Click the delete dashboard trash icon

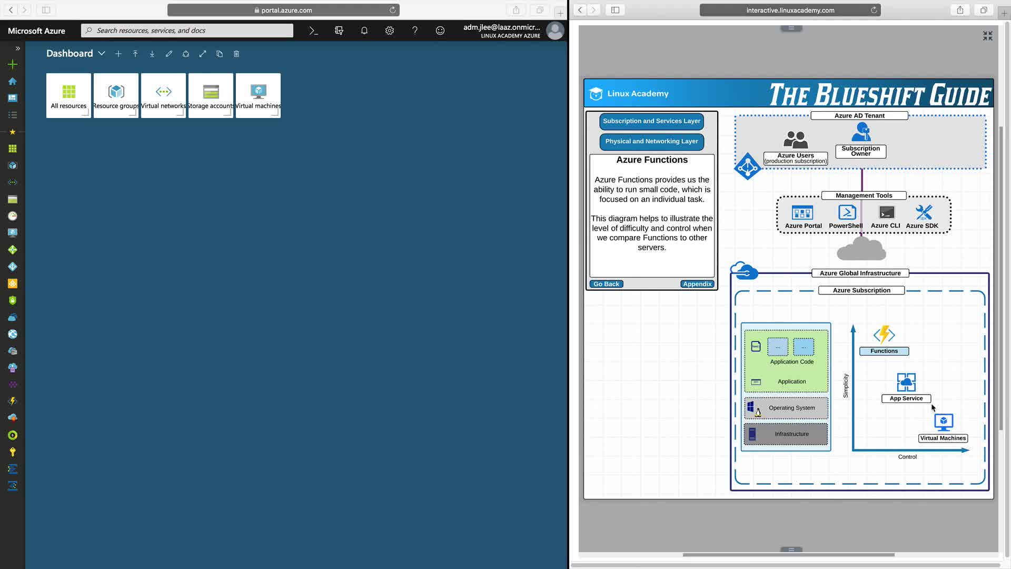tap(236, 54)
